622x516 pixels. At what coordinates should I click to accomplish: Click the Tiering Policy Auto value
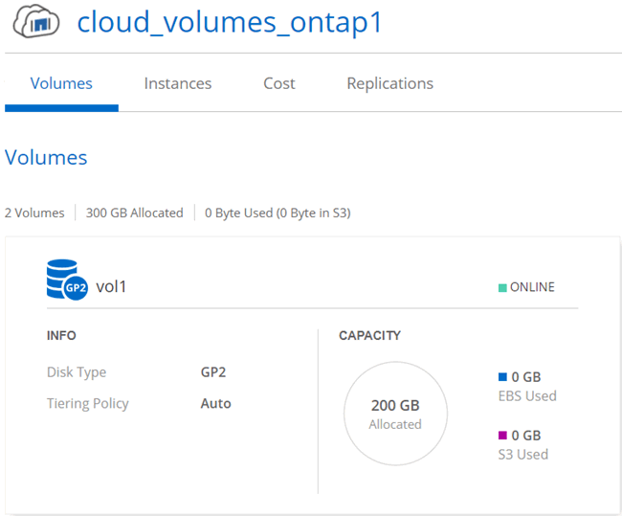point(216,403)
